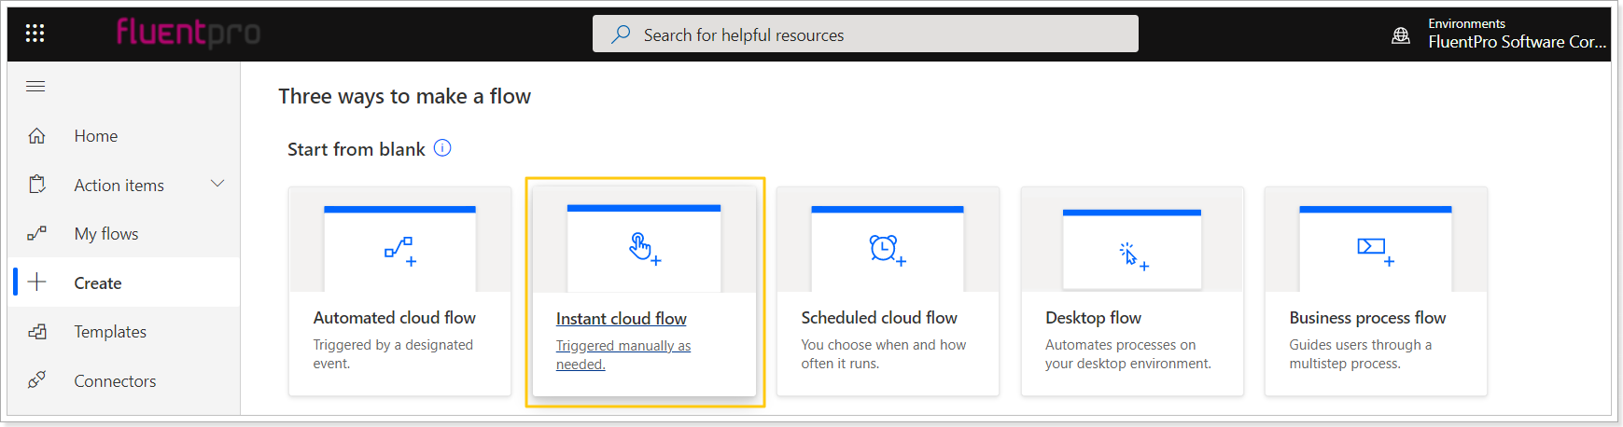This screenshot has width=1623, height=427.
Task: Click the Search for helpful resources field
Action: pyautogui.click(x=865, y=34)
